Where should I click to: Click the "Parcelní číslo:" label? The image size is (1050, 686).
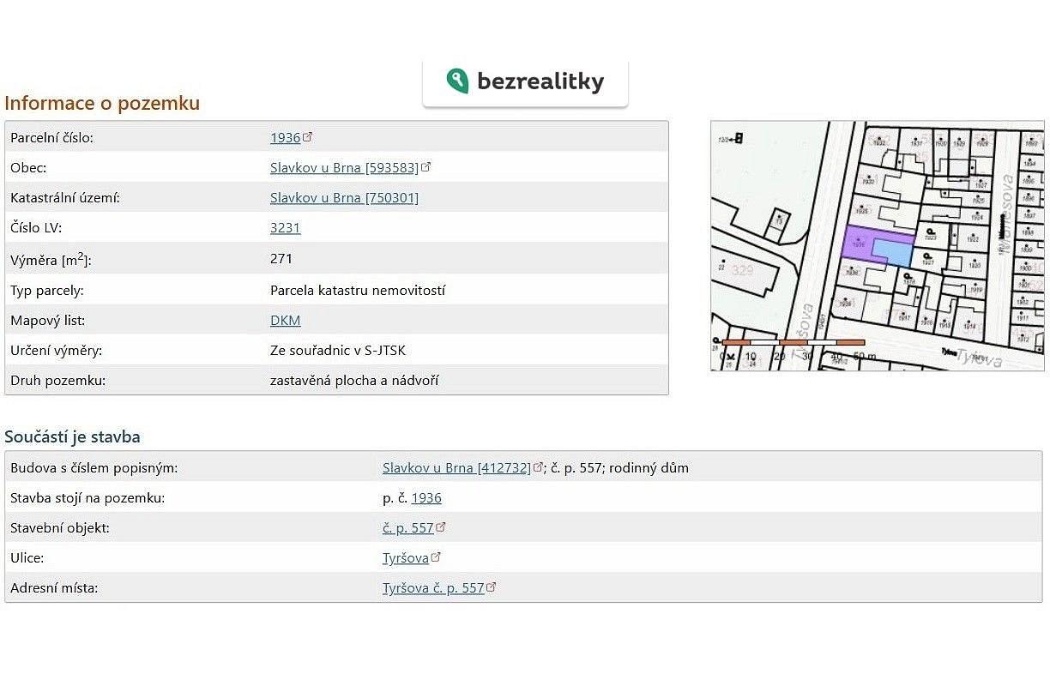coord(52,137)
